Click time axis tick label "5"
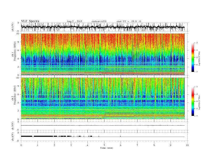This screenshot has height=163, width=211. (104, 145)
